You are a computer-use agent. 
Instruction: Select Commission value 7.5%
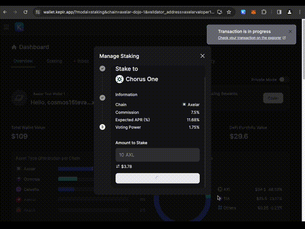(195, 113)
